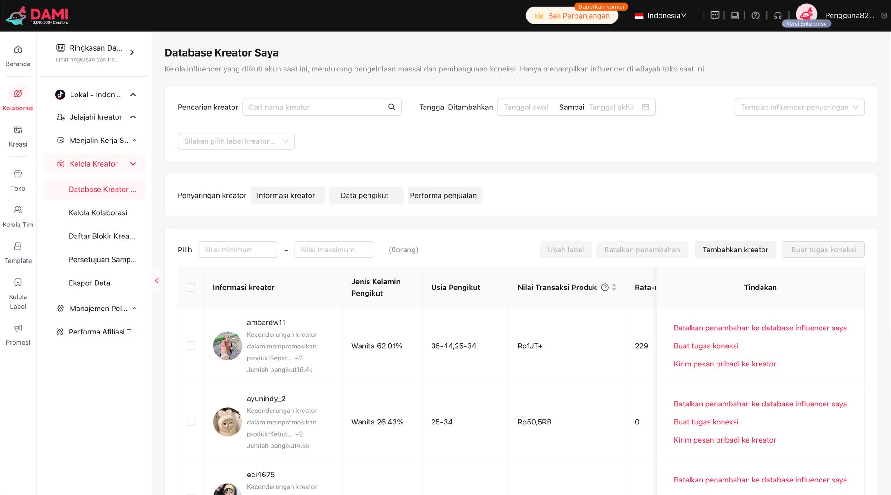Screen dimensions: 891x495
Task: Open Template sidebar icon
Action: (18, 246)
